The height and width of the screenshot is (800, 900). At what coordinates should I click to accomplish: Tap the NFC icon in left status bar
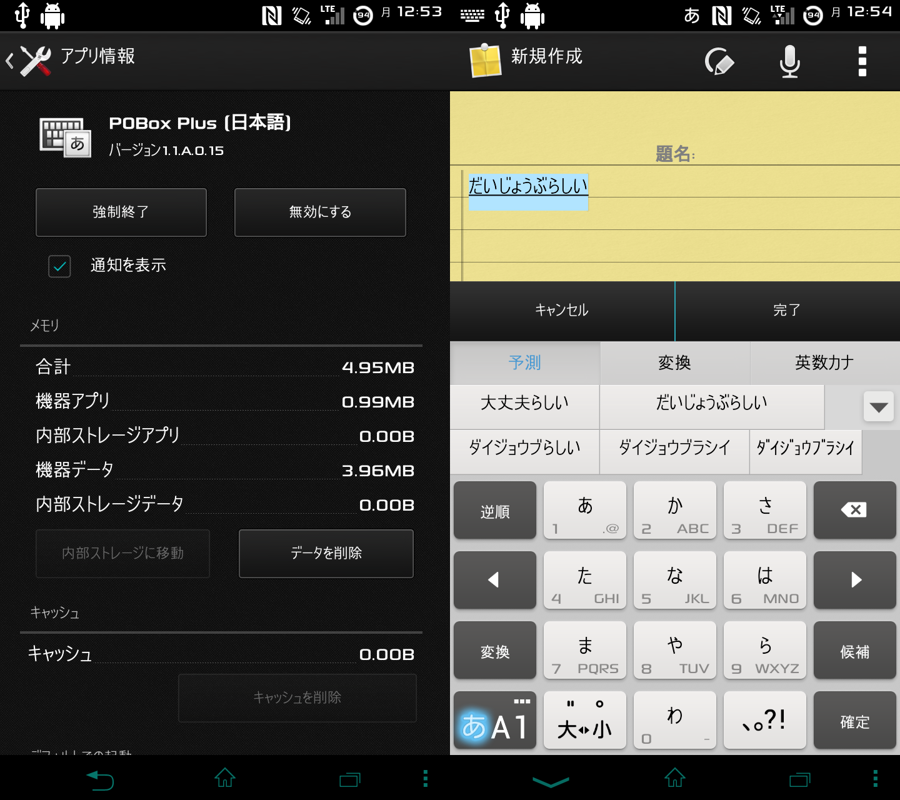(272, 16)
